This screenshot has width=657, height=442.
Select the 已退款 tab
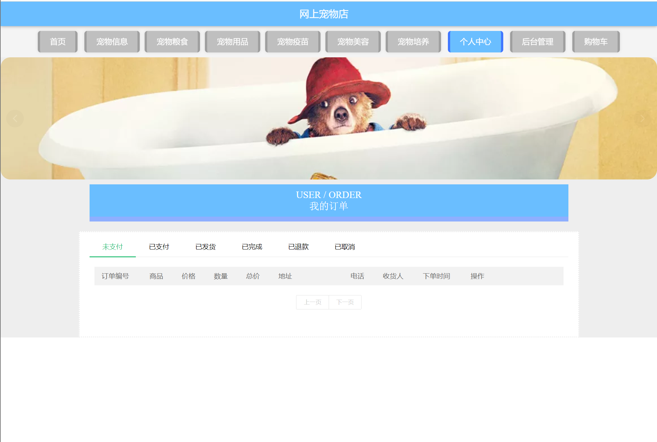(298, 247)
